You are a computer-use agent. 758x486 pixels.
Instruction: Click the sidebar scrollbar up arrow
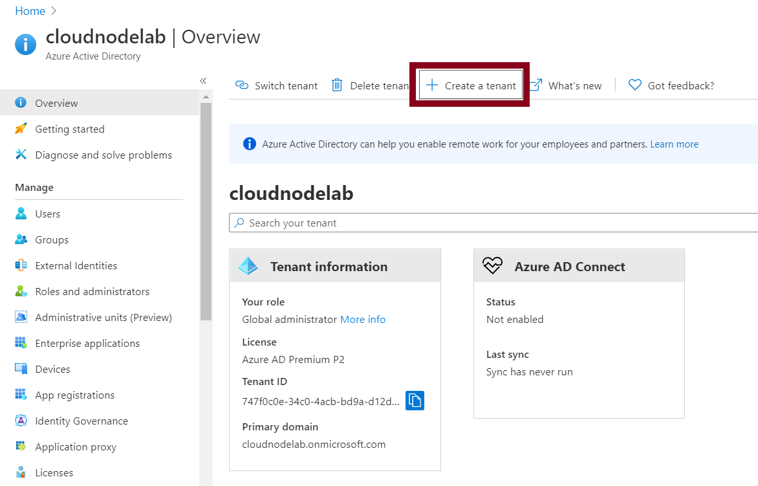click(206, 96)
